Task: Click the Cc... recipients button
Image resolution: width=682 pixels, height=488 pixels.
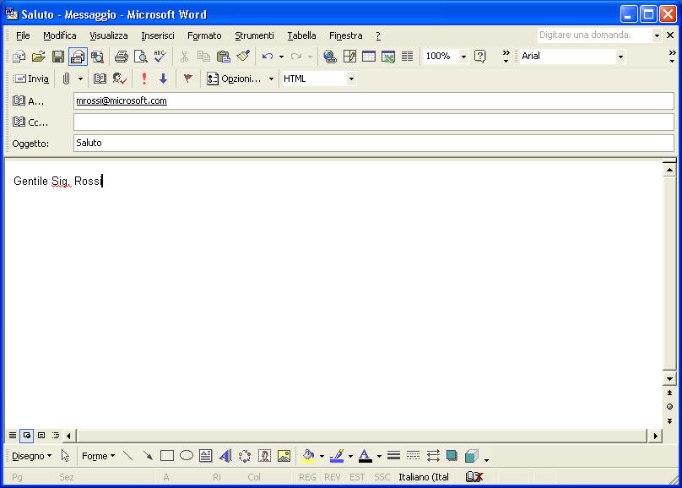Action: click(30, 122)
